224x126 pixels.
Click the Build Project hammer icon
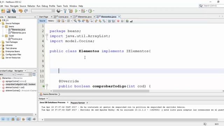65,11
